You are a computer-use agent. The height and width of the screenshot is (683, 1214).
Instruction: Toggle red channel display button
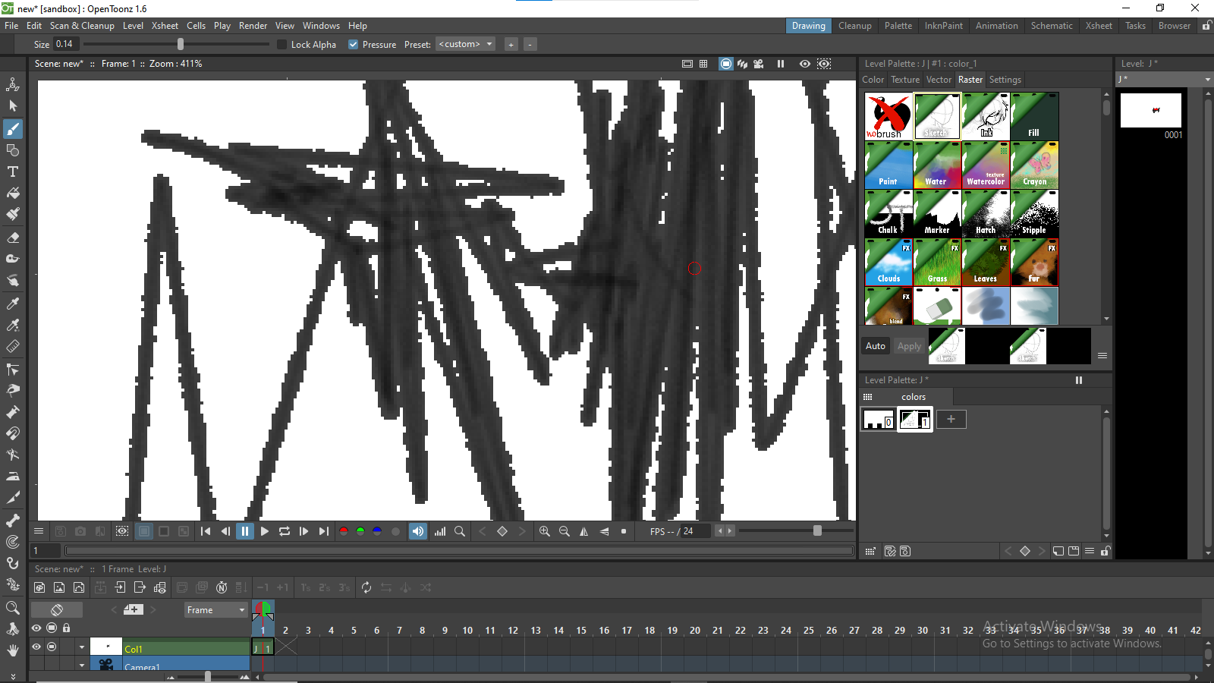coord(344,531)
